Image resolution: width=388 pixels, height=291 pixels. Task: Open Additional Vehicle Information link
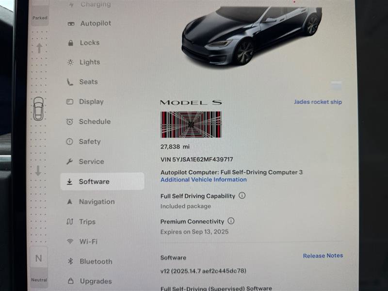(x=203, y=179)
